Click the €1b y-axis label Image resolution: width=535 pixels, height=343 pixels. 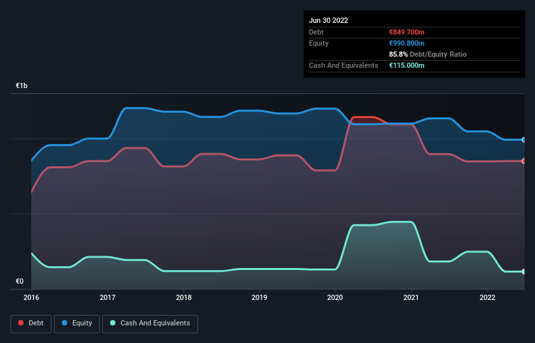[x=22, y=85]
